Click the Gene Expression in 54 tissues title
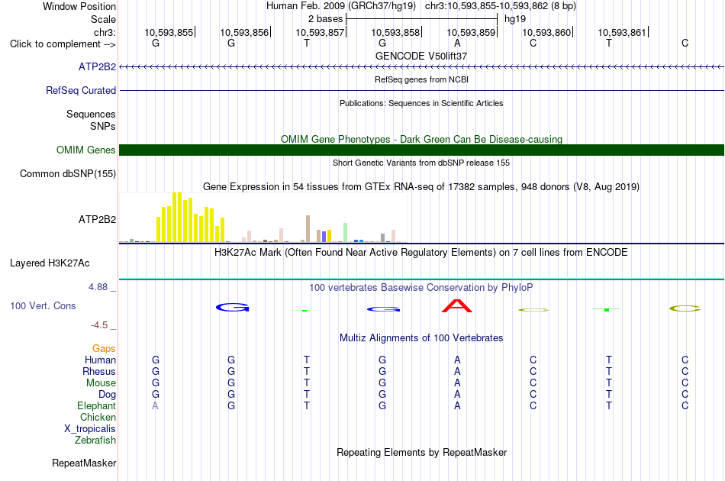725x481 pixels. pyautogui.click(x=421, y=187)
